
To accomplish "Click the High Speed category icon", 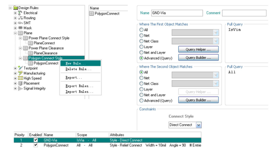I will [x=20, y=78].
